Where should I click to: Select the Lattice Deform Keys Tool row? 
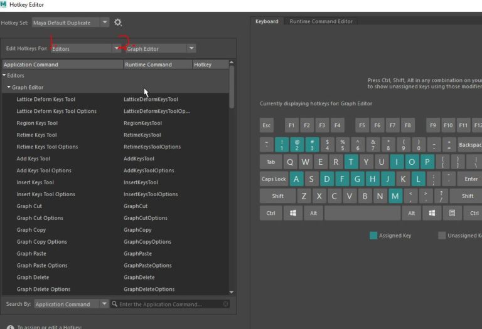point(115,99)
